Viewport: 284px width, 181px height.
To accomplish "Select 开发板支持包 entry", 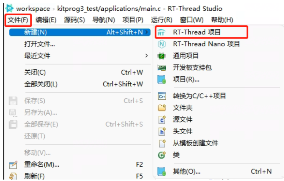I will (192, 67).
